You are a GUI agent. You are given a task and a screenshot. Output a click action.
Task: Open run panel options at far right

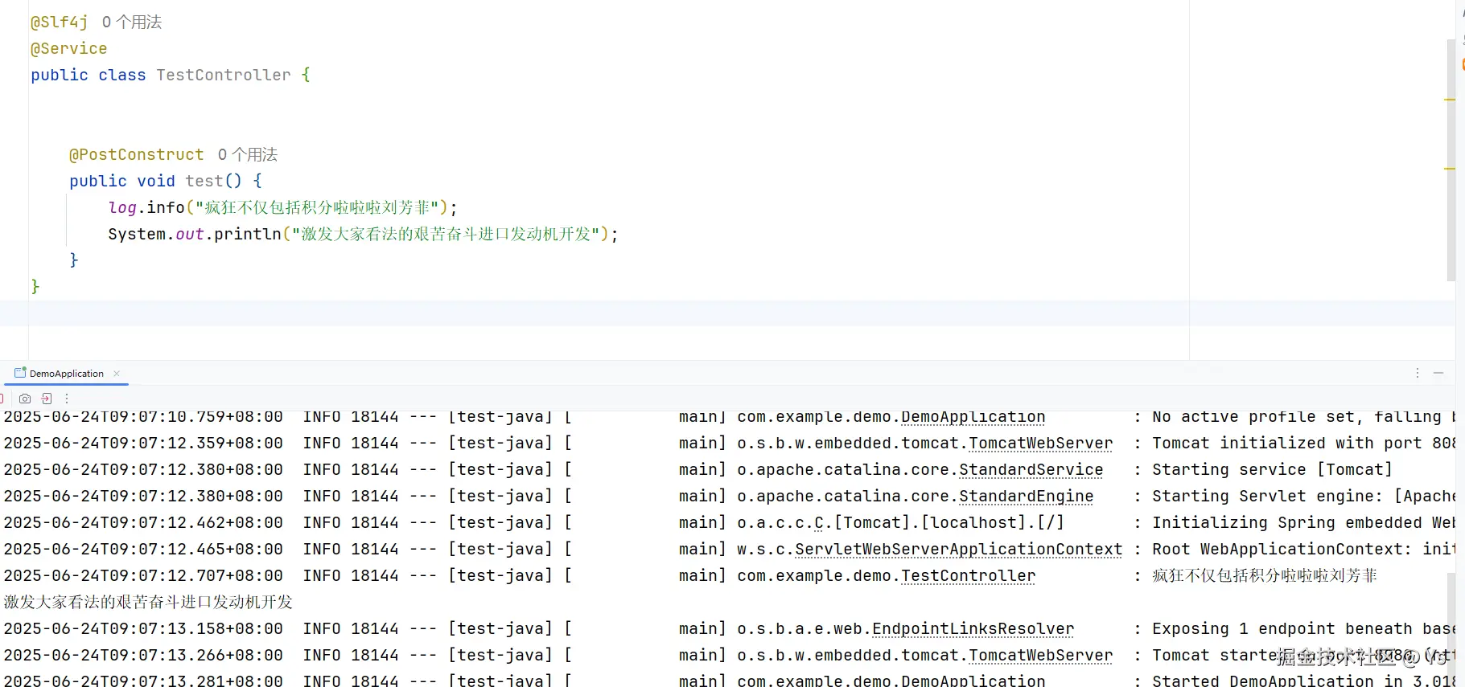coord(1418,373)
